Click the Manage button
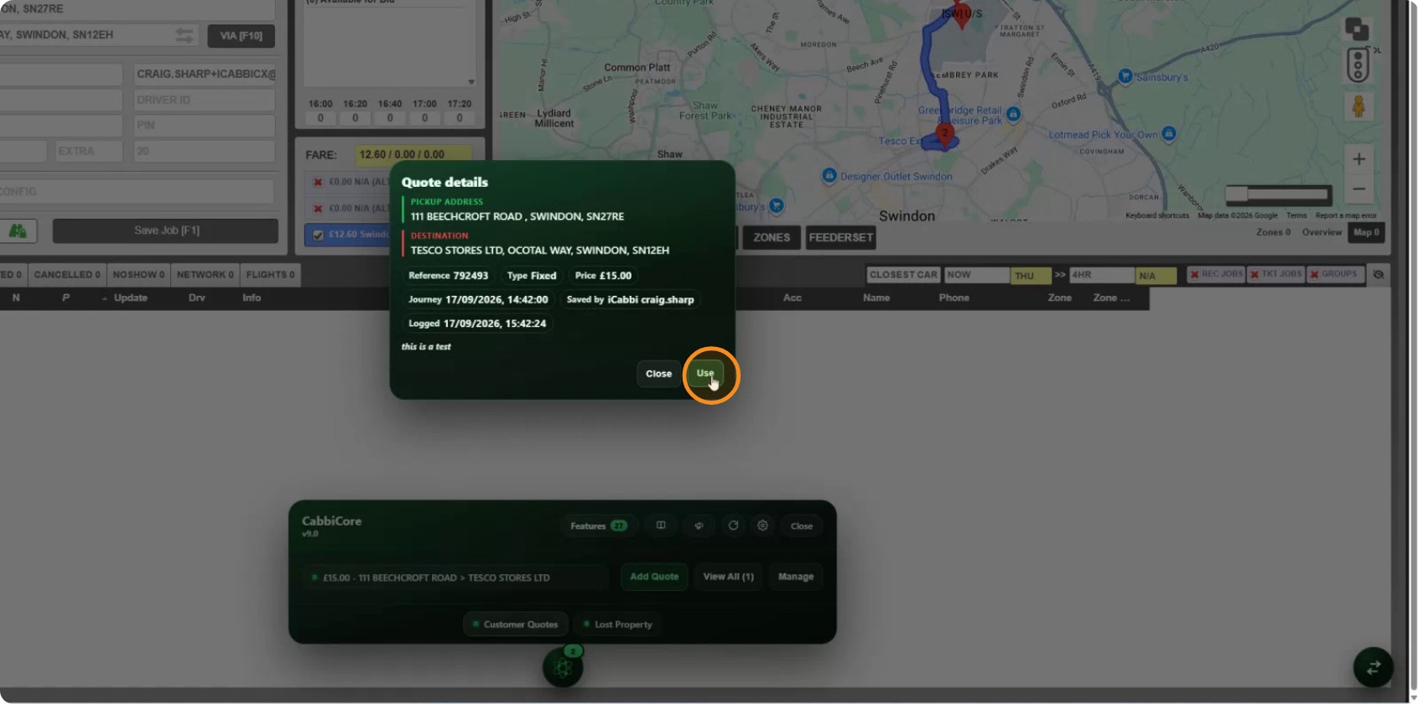Screen dimensions: 1419x704 pyautogui.click(x=796, y=577)
